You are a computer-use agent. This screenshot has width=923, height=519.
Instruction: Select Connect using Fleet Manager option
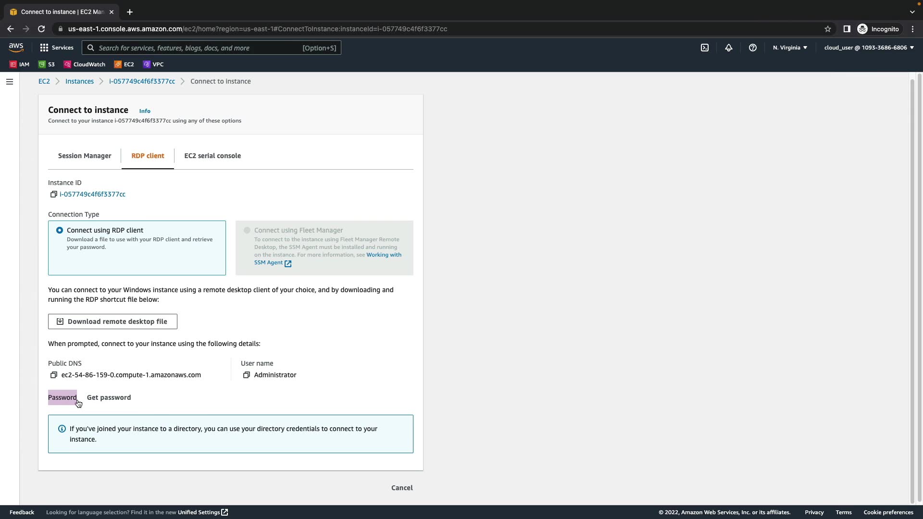point(247,230)
